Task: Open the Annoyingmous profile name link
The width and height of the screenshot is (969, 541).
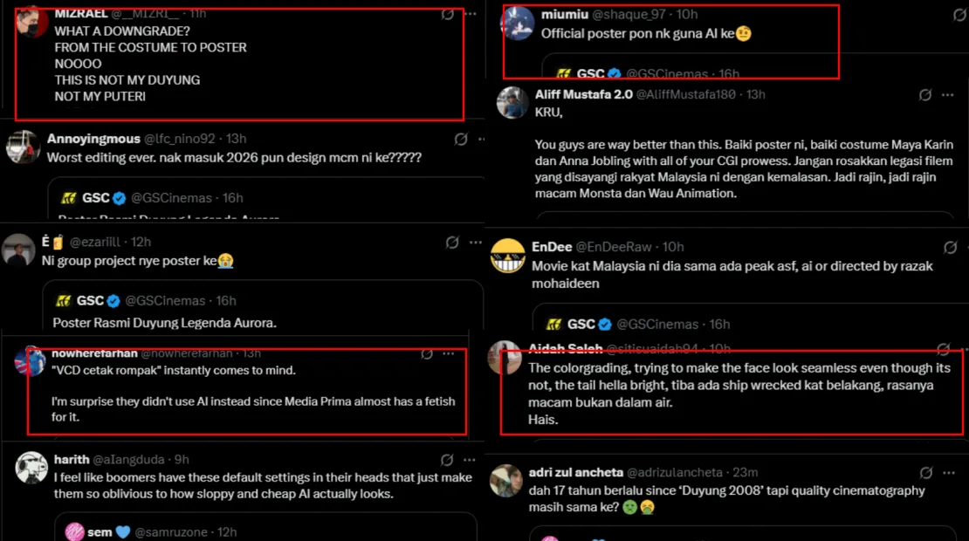Action: click(93, 139)
